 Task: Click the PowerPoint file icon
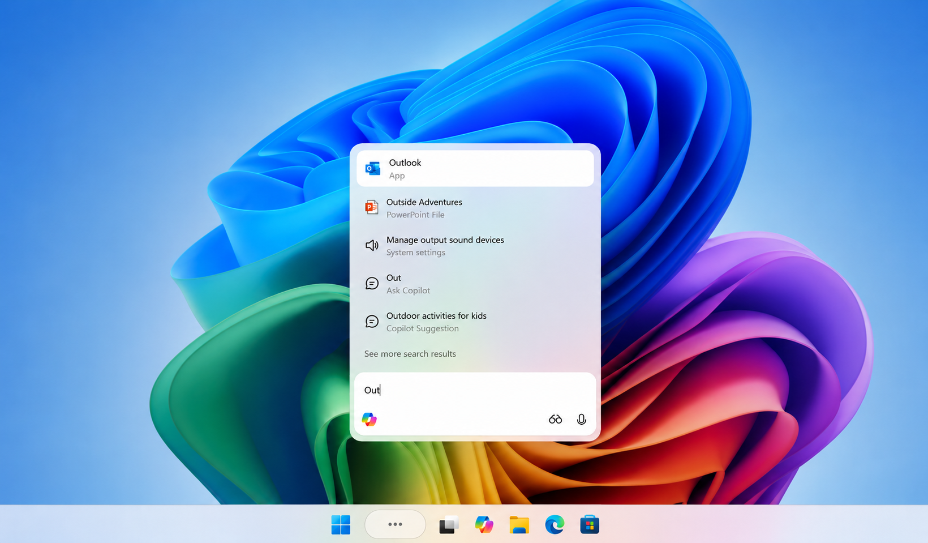coord(372,207)
